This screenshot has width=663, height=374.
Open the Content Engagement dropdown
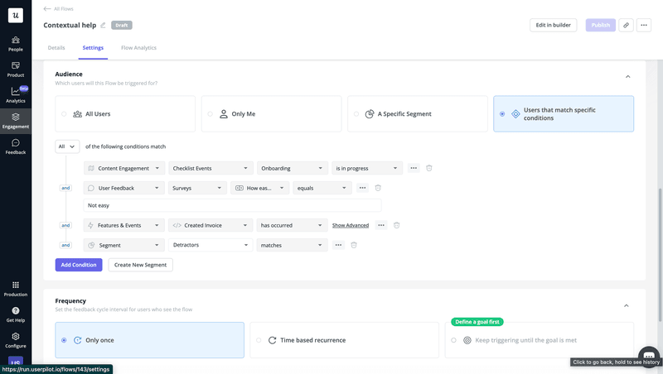click(x=124, y=168)
